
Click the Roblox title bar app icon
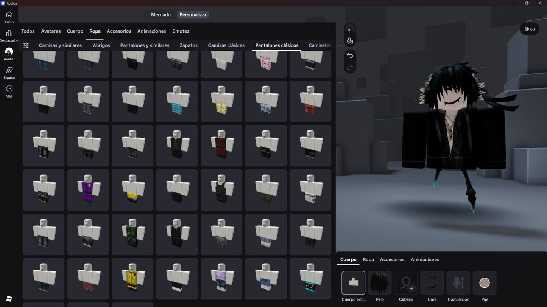coord(3,3)
